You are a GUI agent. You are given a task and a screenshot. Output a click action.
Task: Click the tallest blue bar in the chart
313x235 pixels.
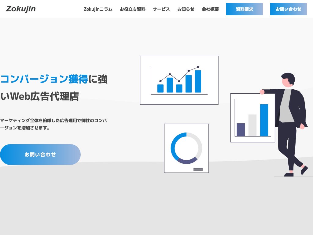pyautogui.click(x=198, y=81)
